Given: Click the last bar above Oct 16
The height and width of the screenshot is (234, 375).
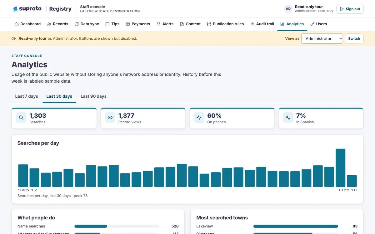Looking at the screenshot, I should pos(352,181).
